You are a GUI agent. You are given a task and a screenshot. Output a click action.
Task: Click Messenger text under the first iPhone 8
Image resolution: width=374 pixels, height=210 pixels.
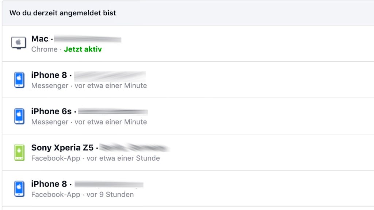coord(50,86)
